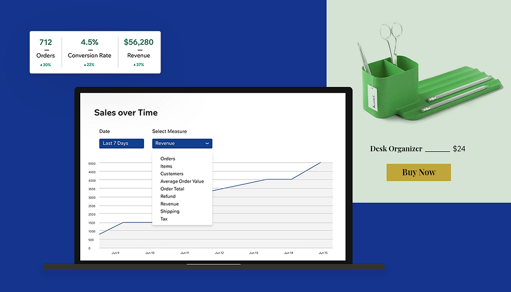Click the Jun 13 axis label

[254, 253]
